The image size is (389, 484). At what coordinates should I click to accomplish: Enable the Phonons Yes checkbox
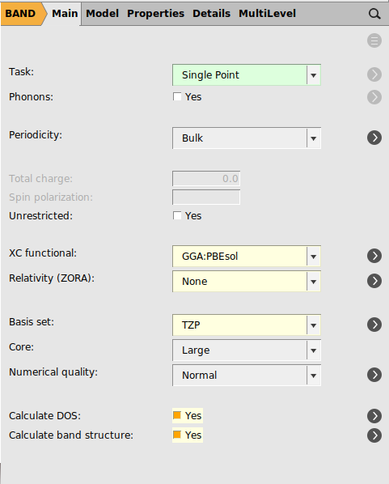(x=177, y=96)
